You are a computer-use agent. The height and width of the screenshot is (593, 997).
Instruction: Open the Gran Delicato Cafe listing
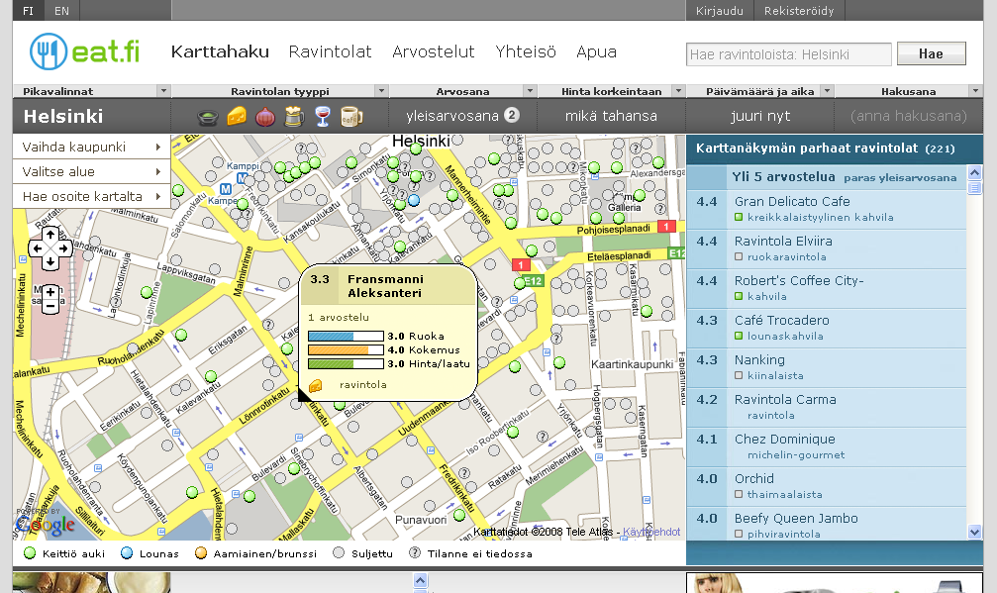[x=792, y=202]
